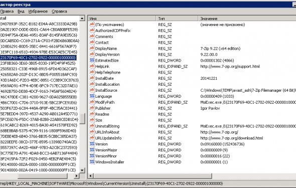This screenshot has height=188, width=296.
Task: Click the value '0x00000409 (1033)'
Action: click(217, 96)
